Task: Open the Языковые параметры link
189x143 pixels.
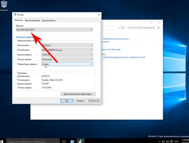Action: [x=24, y=37]
